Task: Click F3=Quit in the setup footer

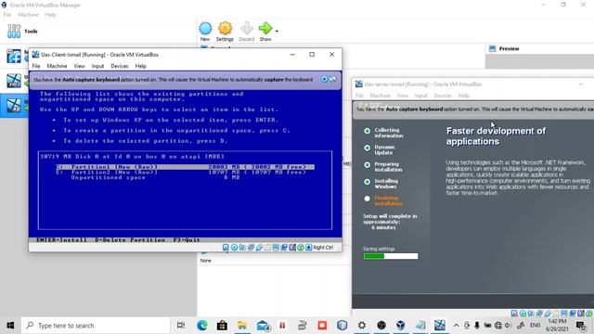Action: click(x=187, y=239)
